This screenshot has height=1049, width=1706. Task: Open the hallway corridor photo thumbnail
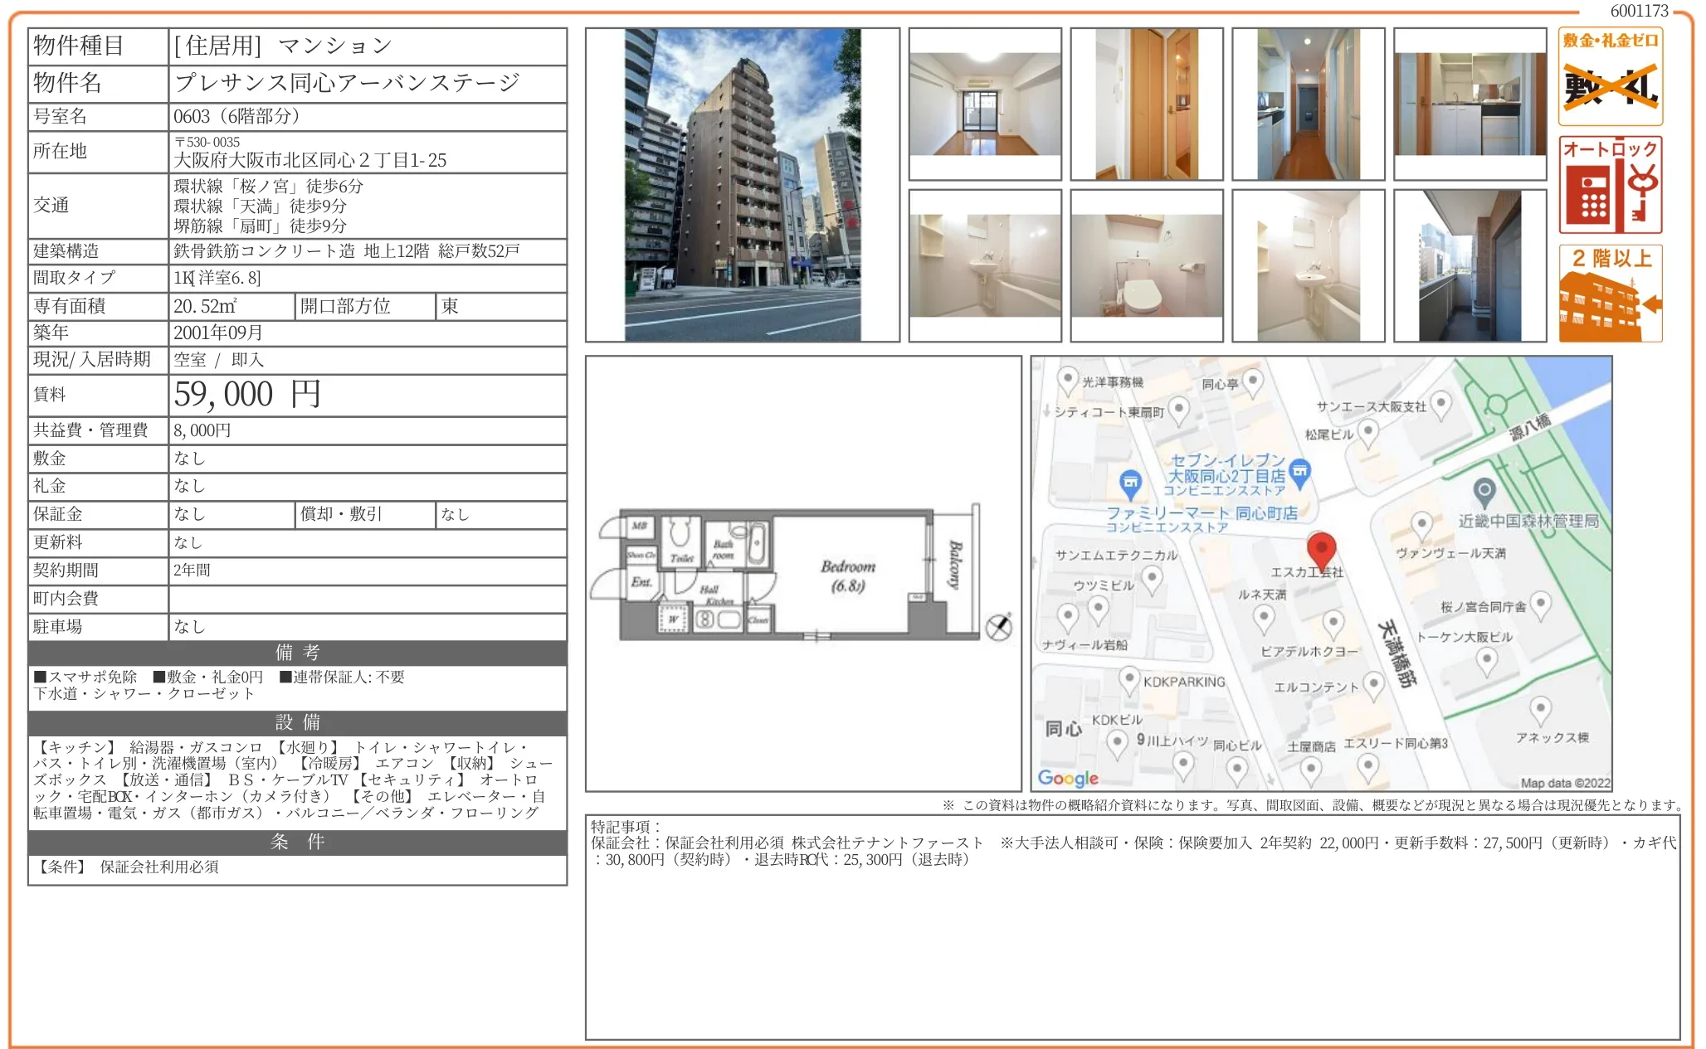(x=1308, y=104)
